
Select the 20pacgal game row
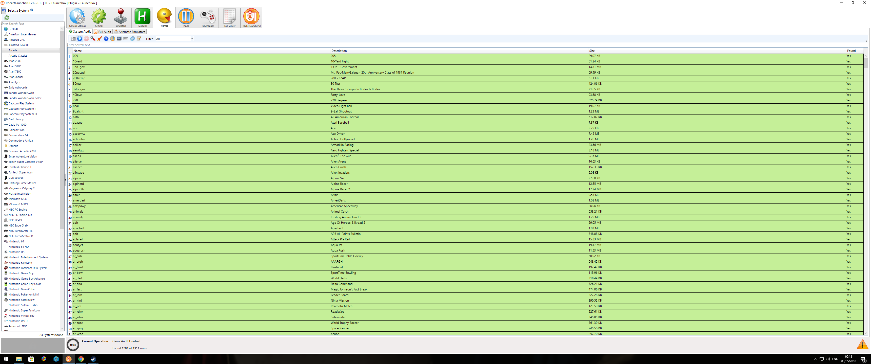[x=468, y=73]
